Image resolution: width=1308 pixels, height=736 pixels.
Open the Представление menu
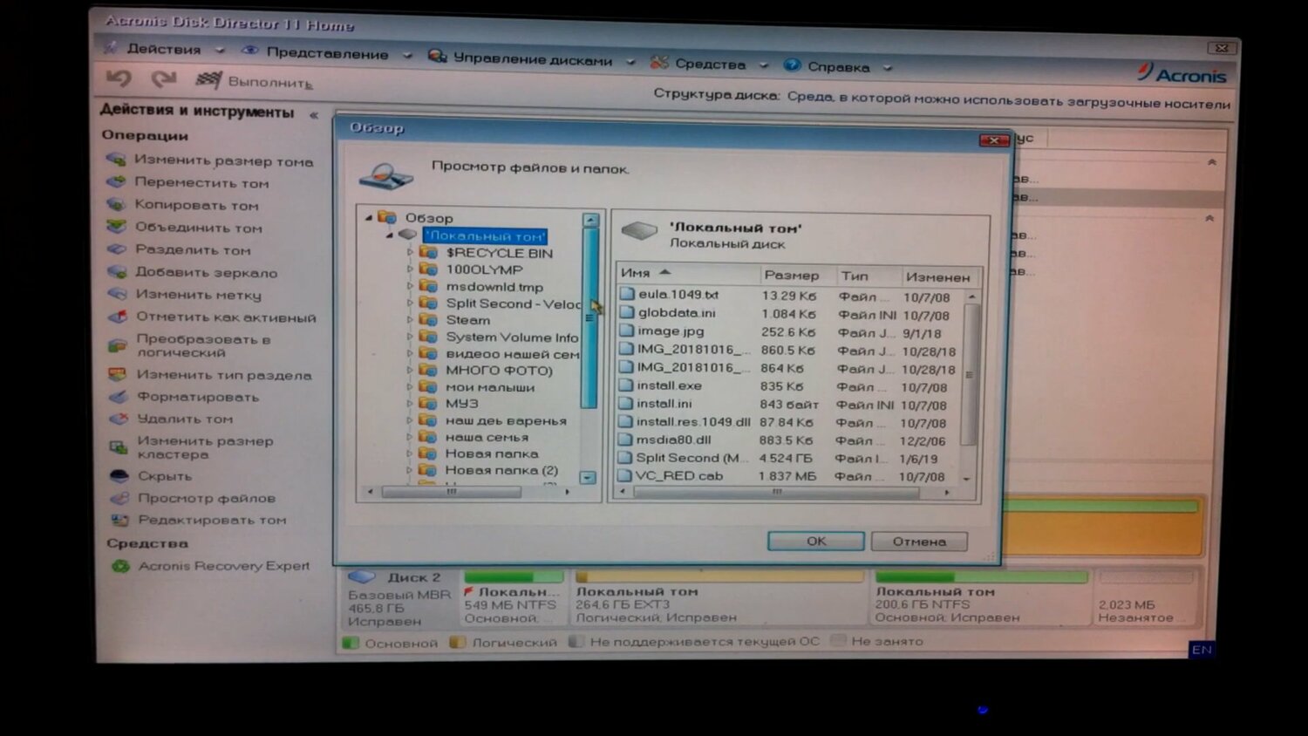click(x=327, y=53)
